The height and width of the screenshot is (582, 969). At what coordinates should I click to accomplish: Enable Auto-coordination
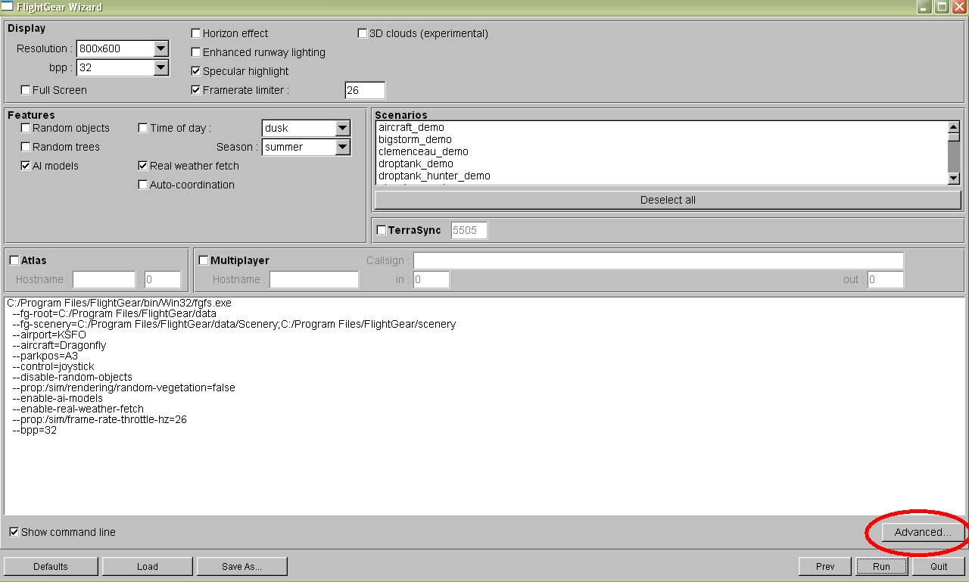pyautogui.click(x=143, y=185)
